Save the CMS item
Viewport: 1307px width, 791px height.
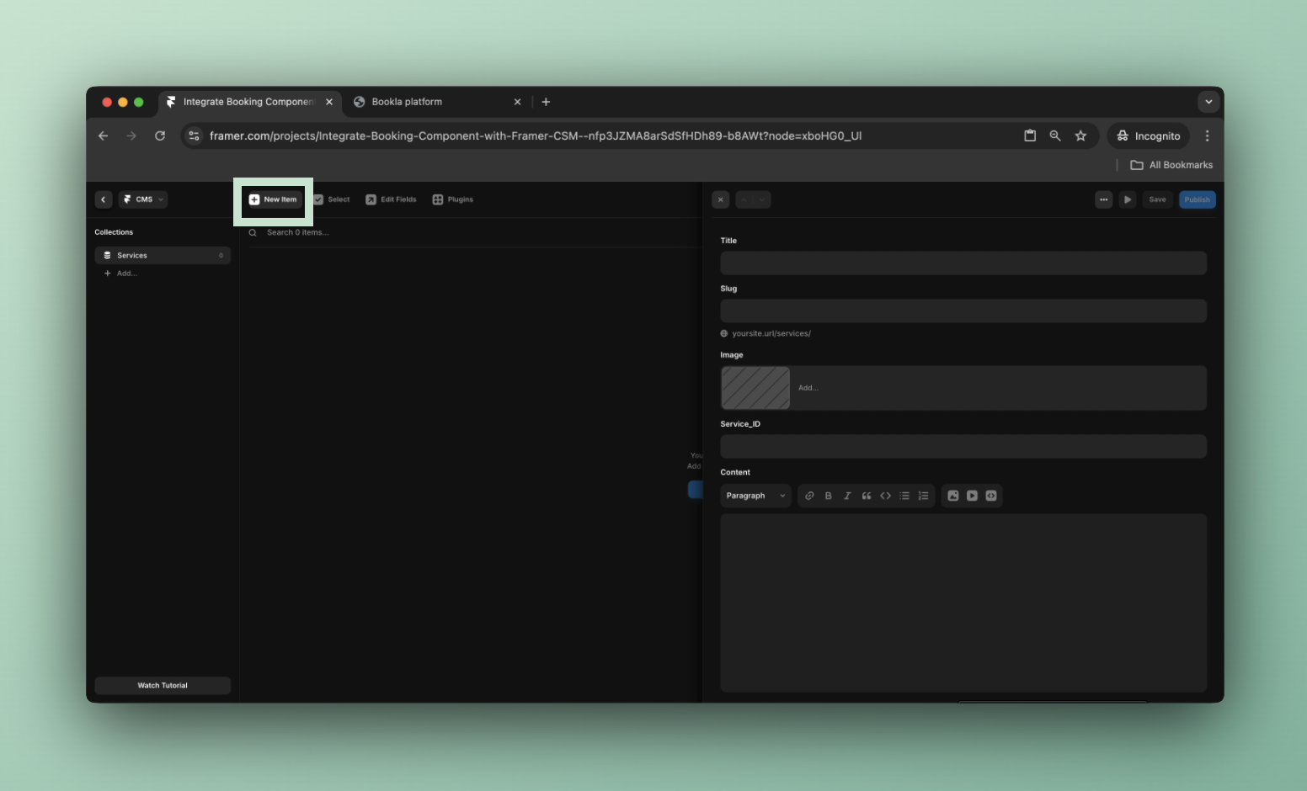(1158, 199)
